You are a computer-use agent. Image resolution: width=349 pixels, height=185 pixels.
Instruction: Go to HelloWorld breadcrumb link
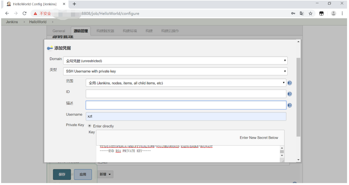(x=38, y=22)
